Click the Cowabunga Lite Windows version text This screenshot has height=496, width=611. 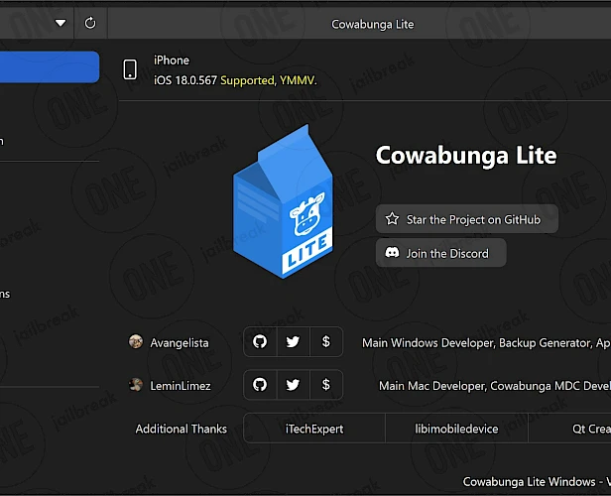click(537, 481)
